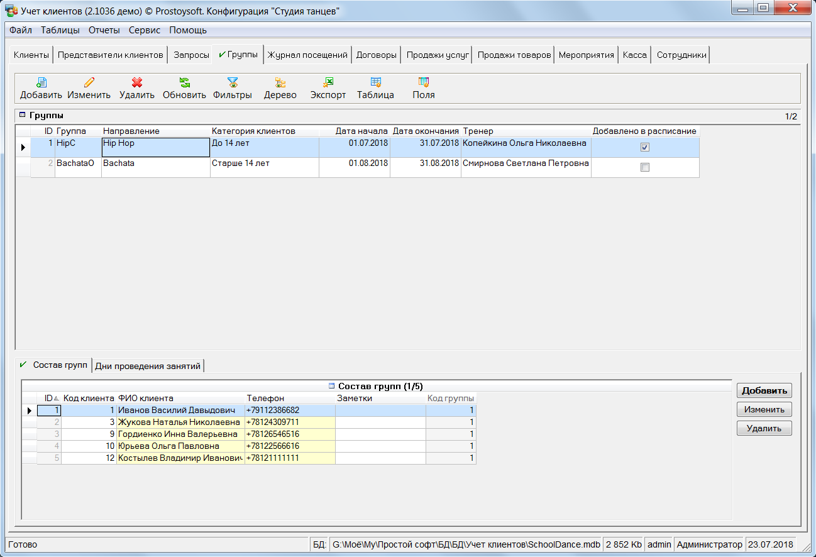The width and height of the screenshot is (816, 557).
Task: Sort by Добавлено в расписание header
Action: pos(645,131)
